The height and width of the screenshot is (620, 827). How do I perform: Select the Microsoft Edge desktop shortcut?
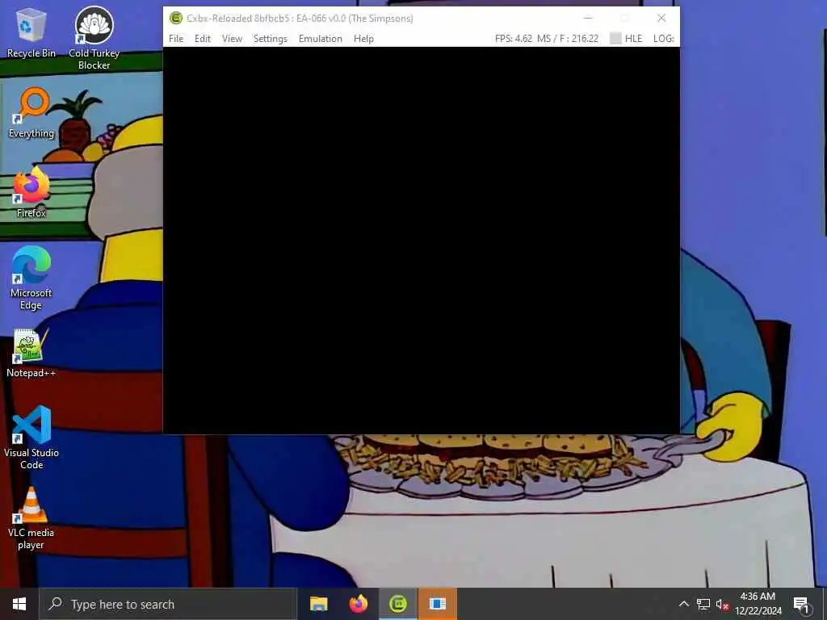[x=31, y=279]
